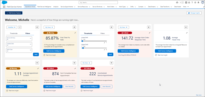205x97 pixels.
Task: Click Back button under Upper limit slider
Action: [110, 54]
